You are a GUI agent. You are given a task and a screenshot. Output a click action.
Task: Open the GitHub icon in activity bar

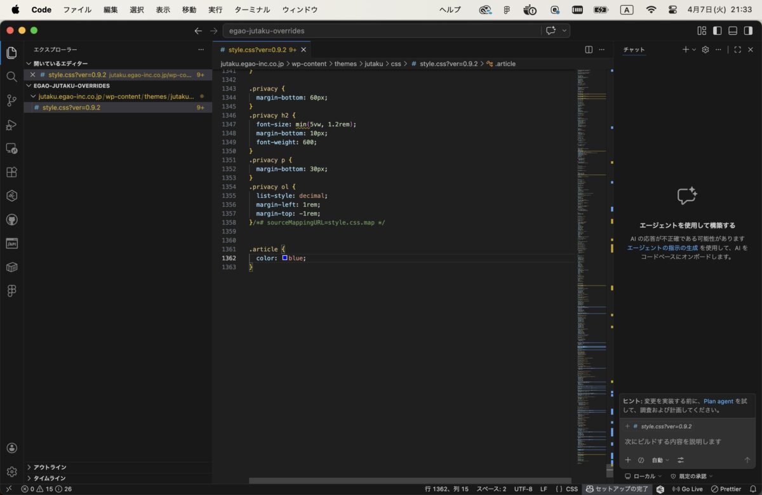11,220
